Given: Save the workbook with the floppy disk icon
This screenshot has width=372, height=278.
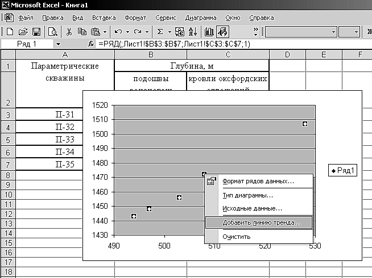Looking at the screenshot, I should point(36,31).
